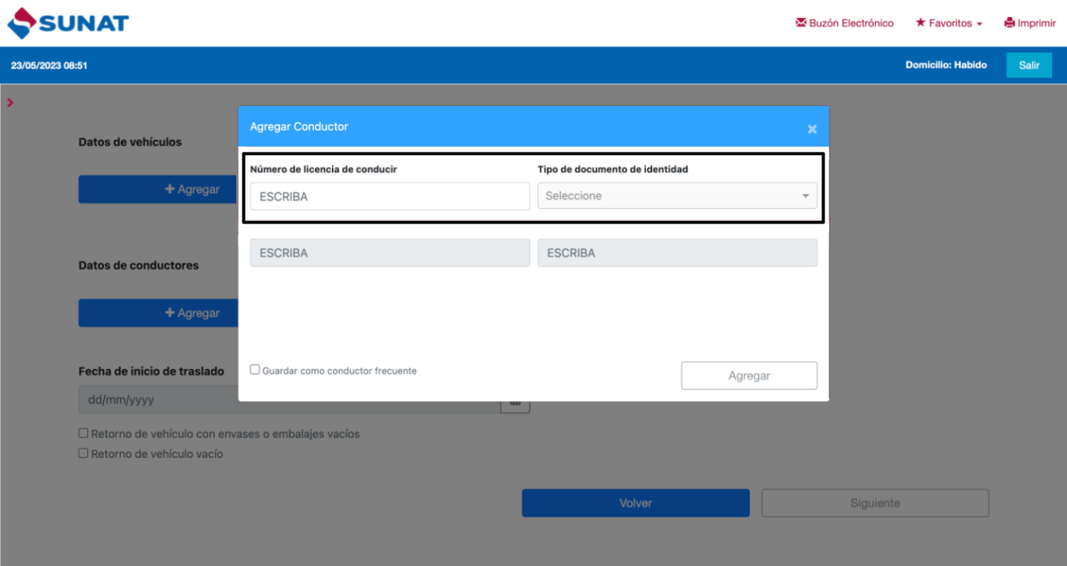Toggle Retorno de vehículo vacío checkbox
Image resolution: width=1067 pixels, height=566 pixels.
click(83, 453)
